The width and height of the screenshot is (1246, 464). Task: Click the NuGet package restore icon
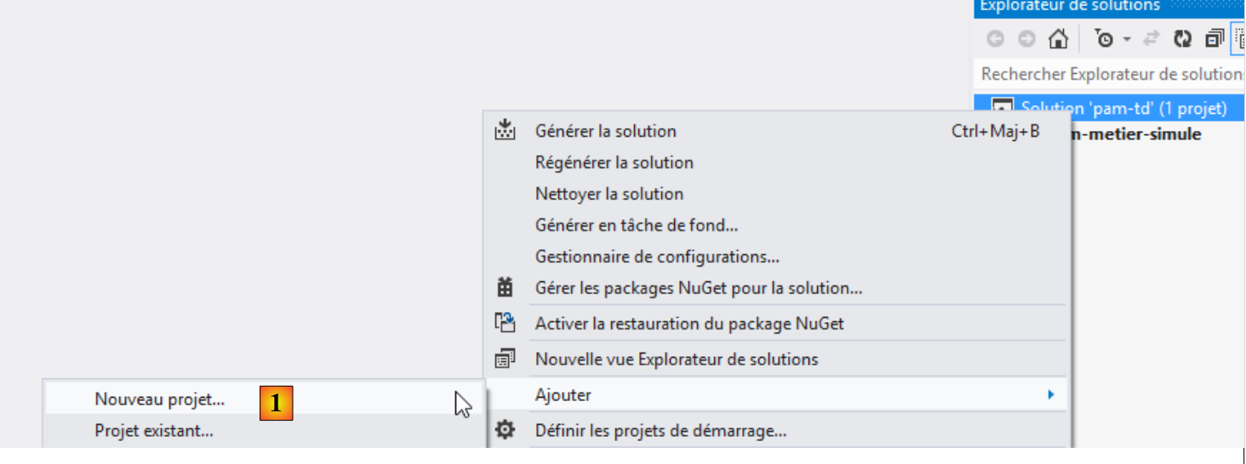click(x=506, y=323)
